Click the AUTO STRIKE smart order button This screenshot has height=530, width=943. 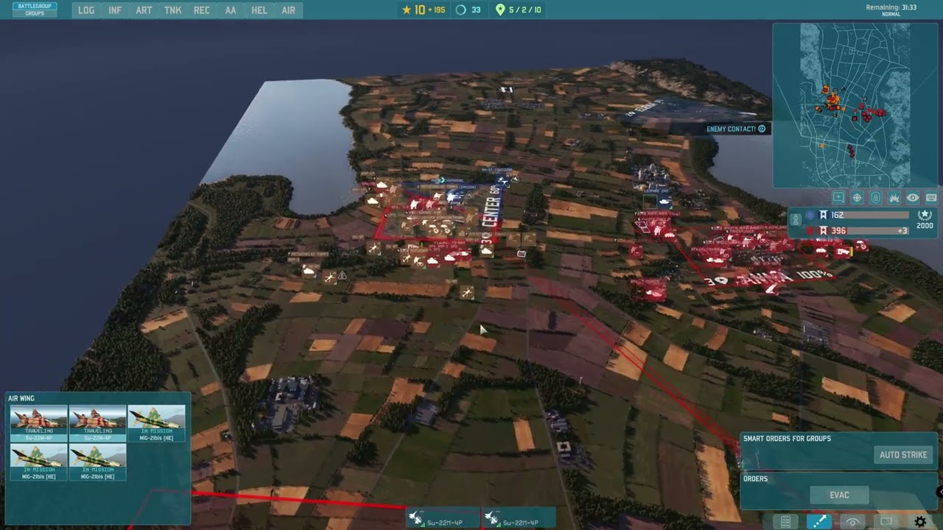point(903,455)
